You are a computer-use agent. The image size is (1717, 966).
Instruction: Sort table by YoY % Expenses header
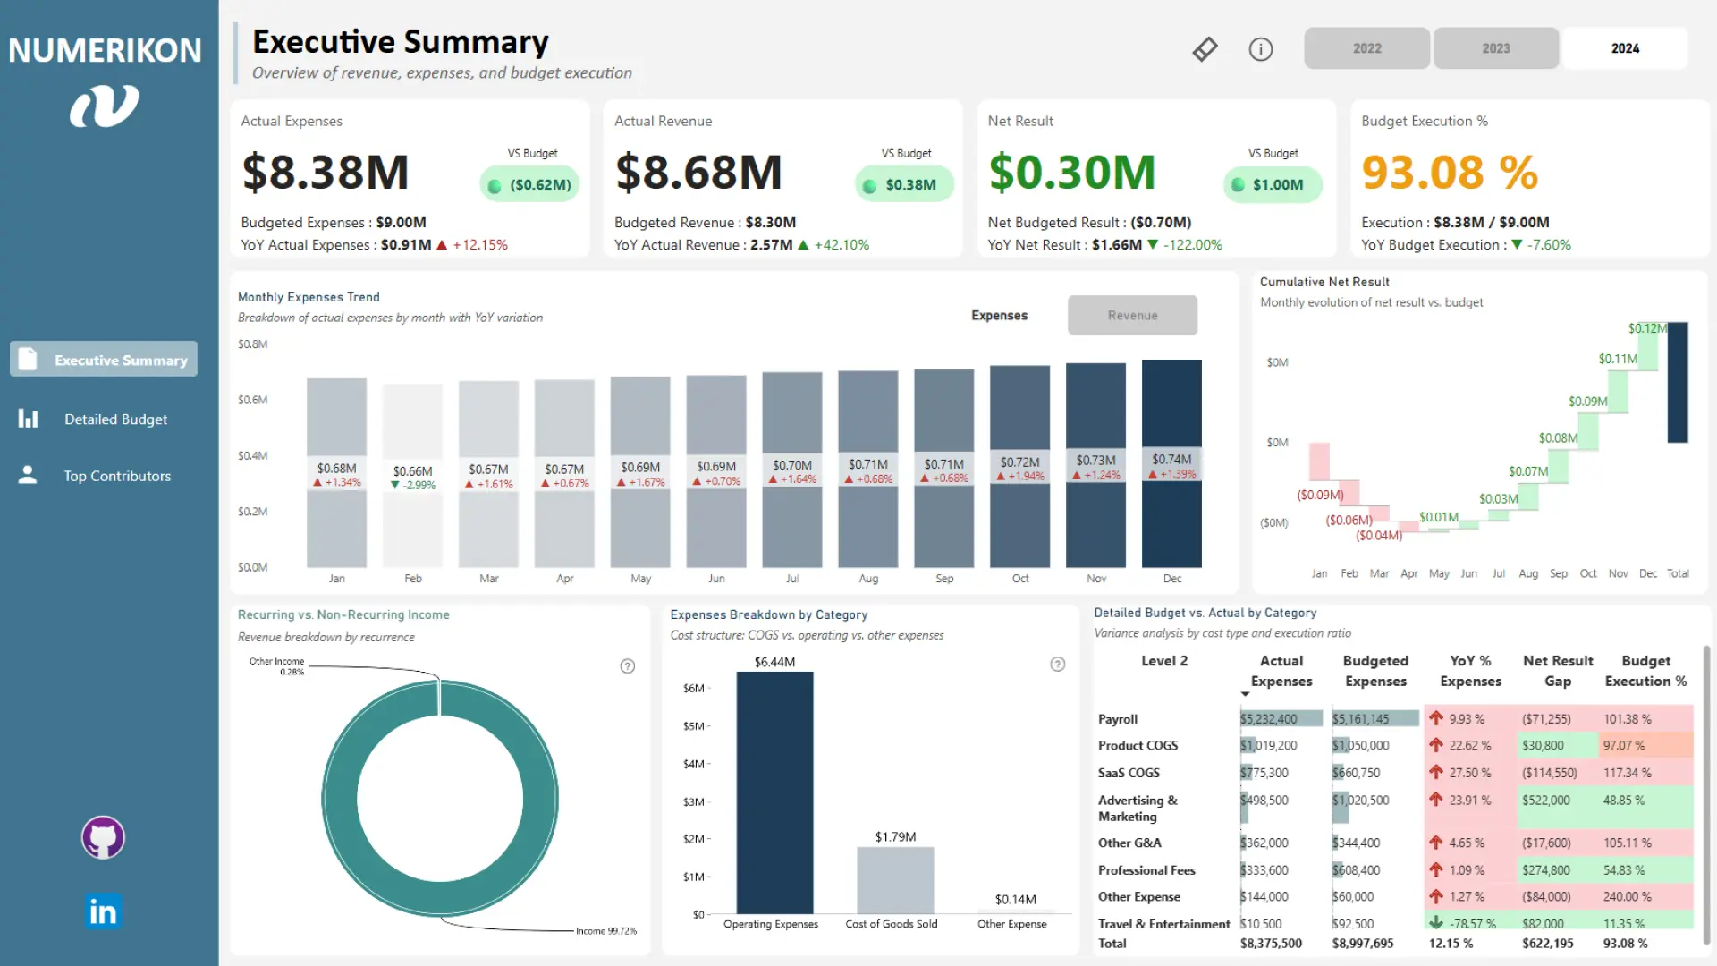pos(1470,671)
